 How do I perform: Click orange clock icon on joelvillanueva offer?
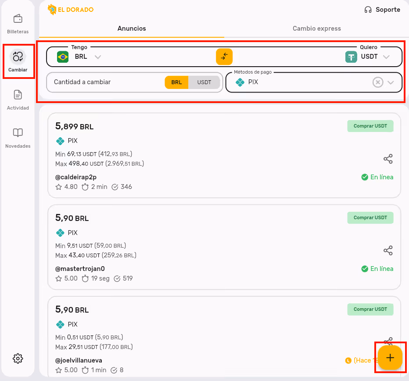(x=348, y=361)
